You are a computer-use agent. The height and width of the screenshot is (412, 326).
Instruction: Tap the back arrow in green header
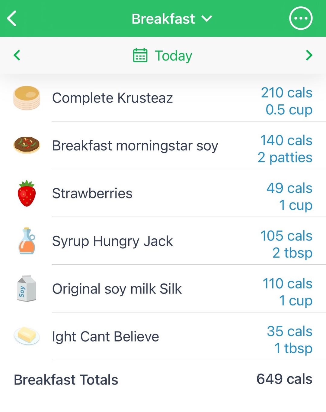click(x=12, y=18)
